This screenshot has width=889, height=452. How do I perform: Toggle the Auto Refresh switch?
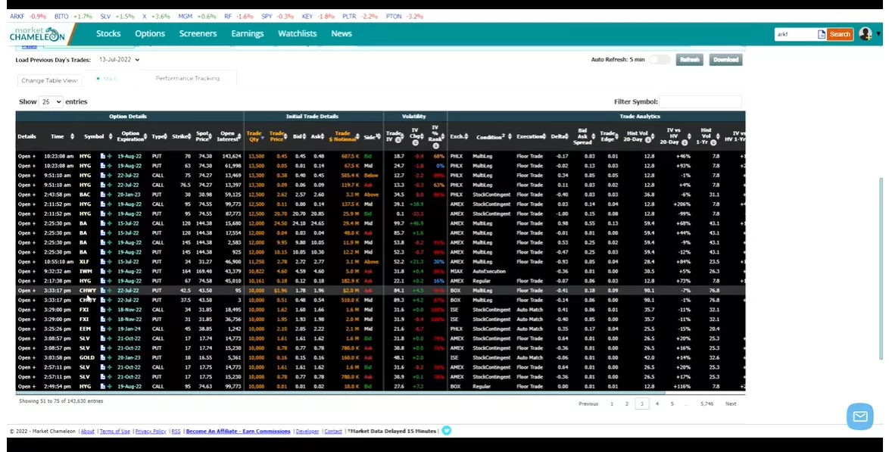(660, 60)
